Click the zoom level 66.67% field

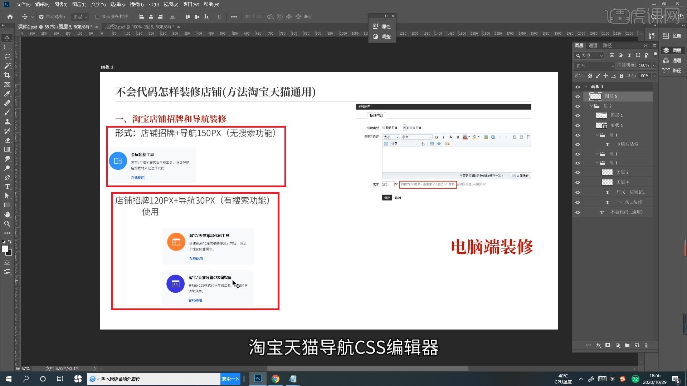coord(23,368)
